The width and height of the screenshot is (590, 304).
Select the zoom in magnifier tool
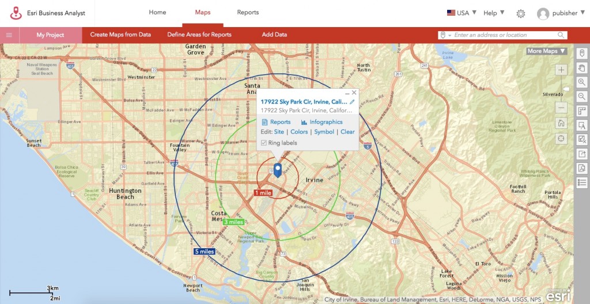[x=582, y=82]
